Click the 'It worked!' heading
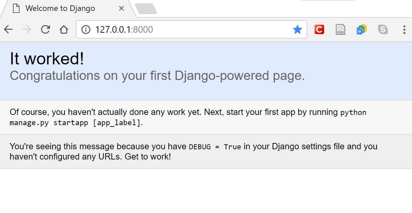Screen dimensions: 412x213 (47, 59)
